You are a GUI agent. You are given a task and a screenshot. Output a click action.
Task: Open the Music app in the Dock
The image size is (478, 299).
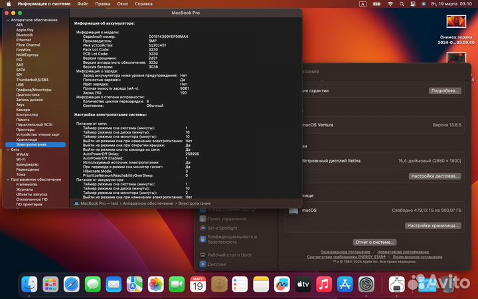324,284
